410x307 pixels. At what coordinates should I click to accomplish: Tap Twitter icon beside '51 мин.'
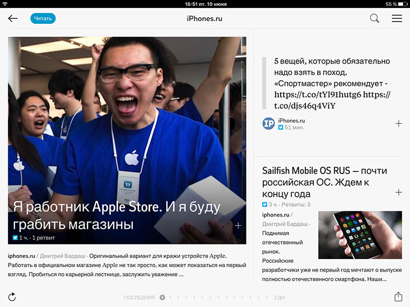pyautogui.click(x=281, y=128)
